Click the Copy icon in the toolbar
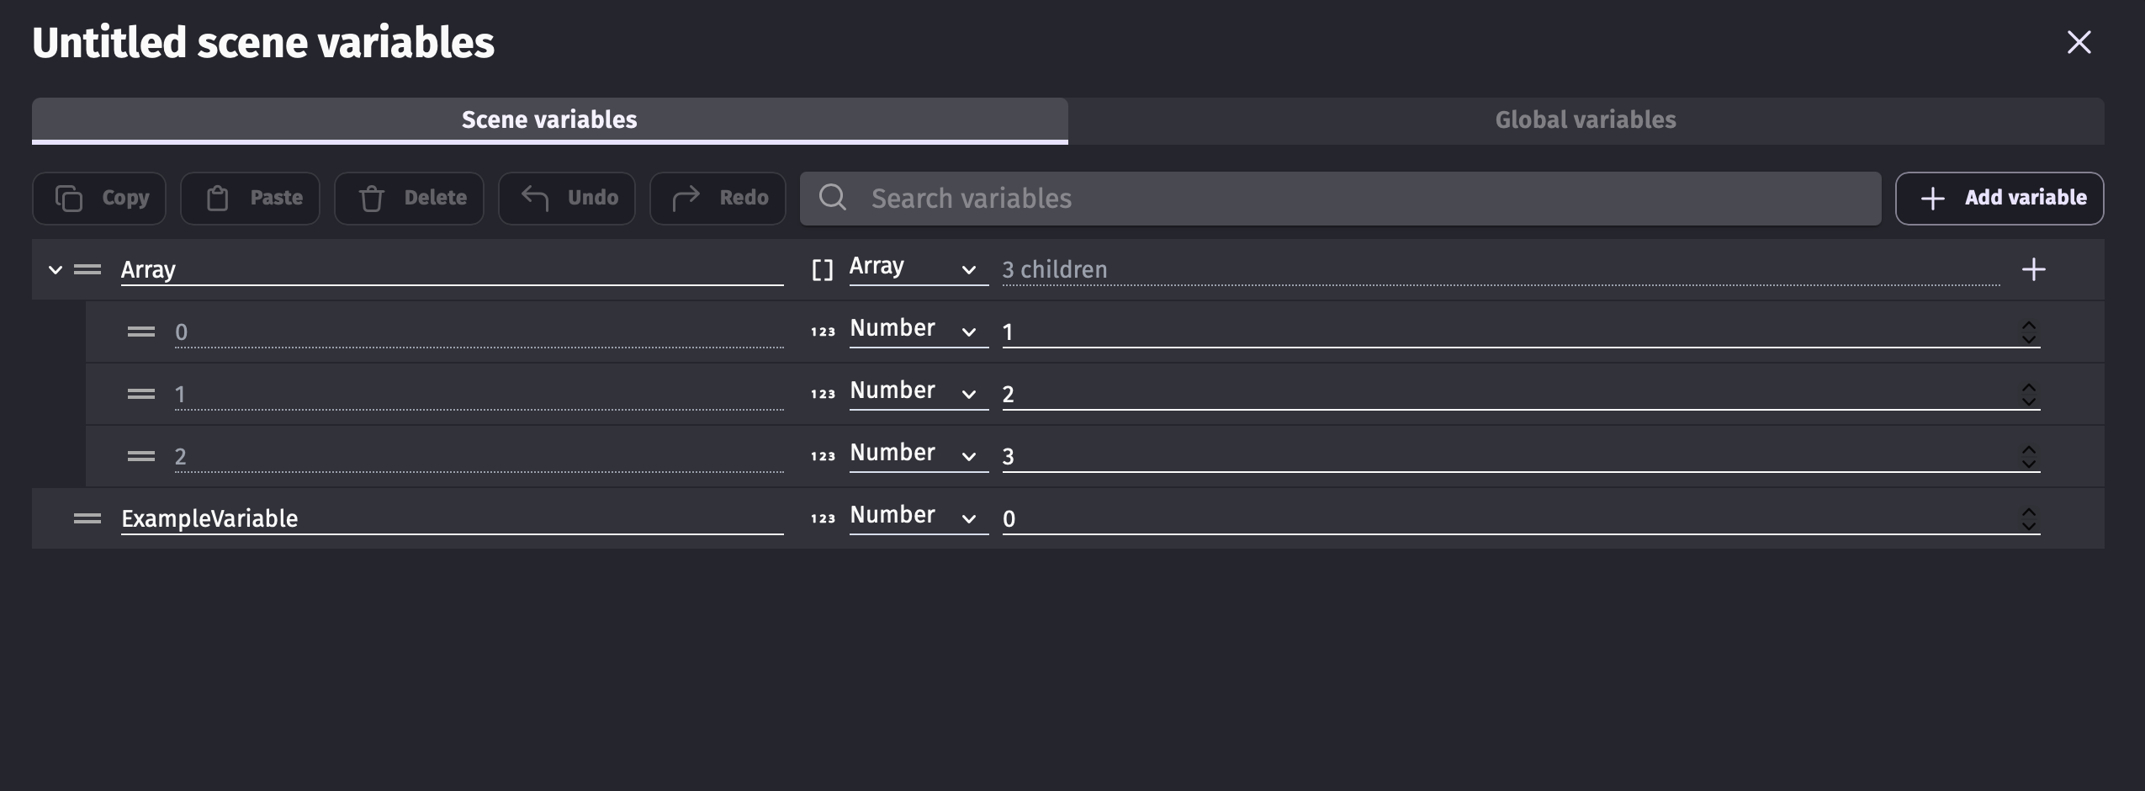This screenshot has height=791, width=2145. click(69, 199)
